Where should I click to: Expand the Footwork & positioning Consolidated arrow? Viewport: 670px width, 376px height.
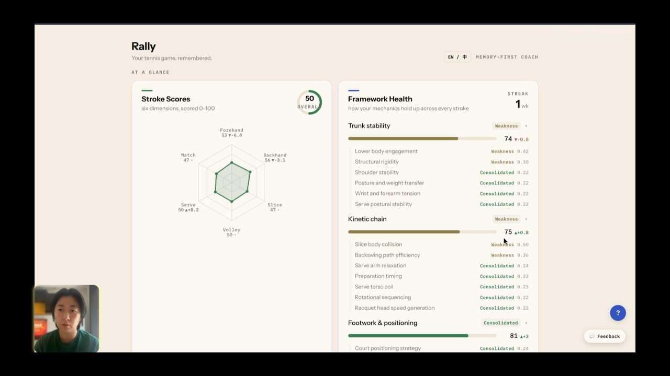[x=526, y=323]
